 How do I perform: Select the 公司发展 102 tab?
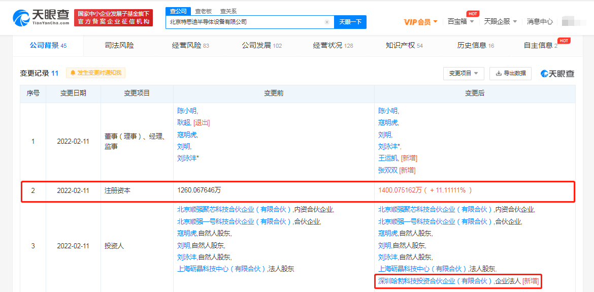261,46
